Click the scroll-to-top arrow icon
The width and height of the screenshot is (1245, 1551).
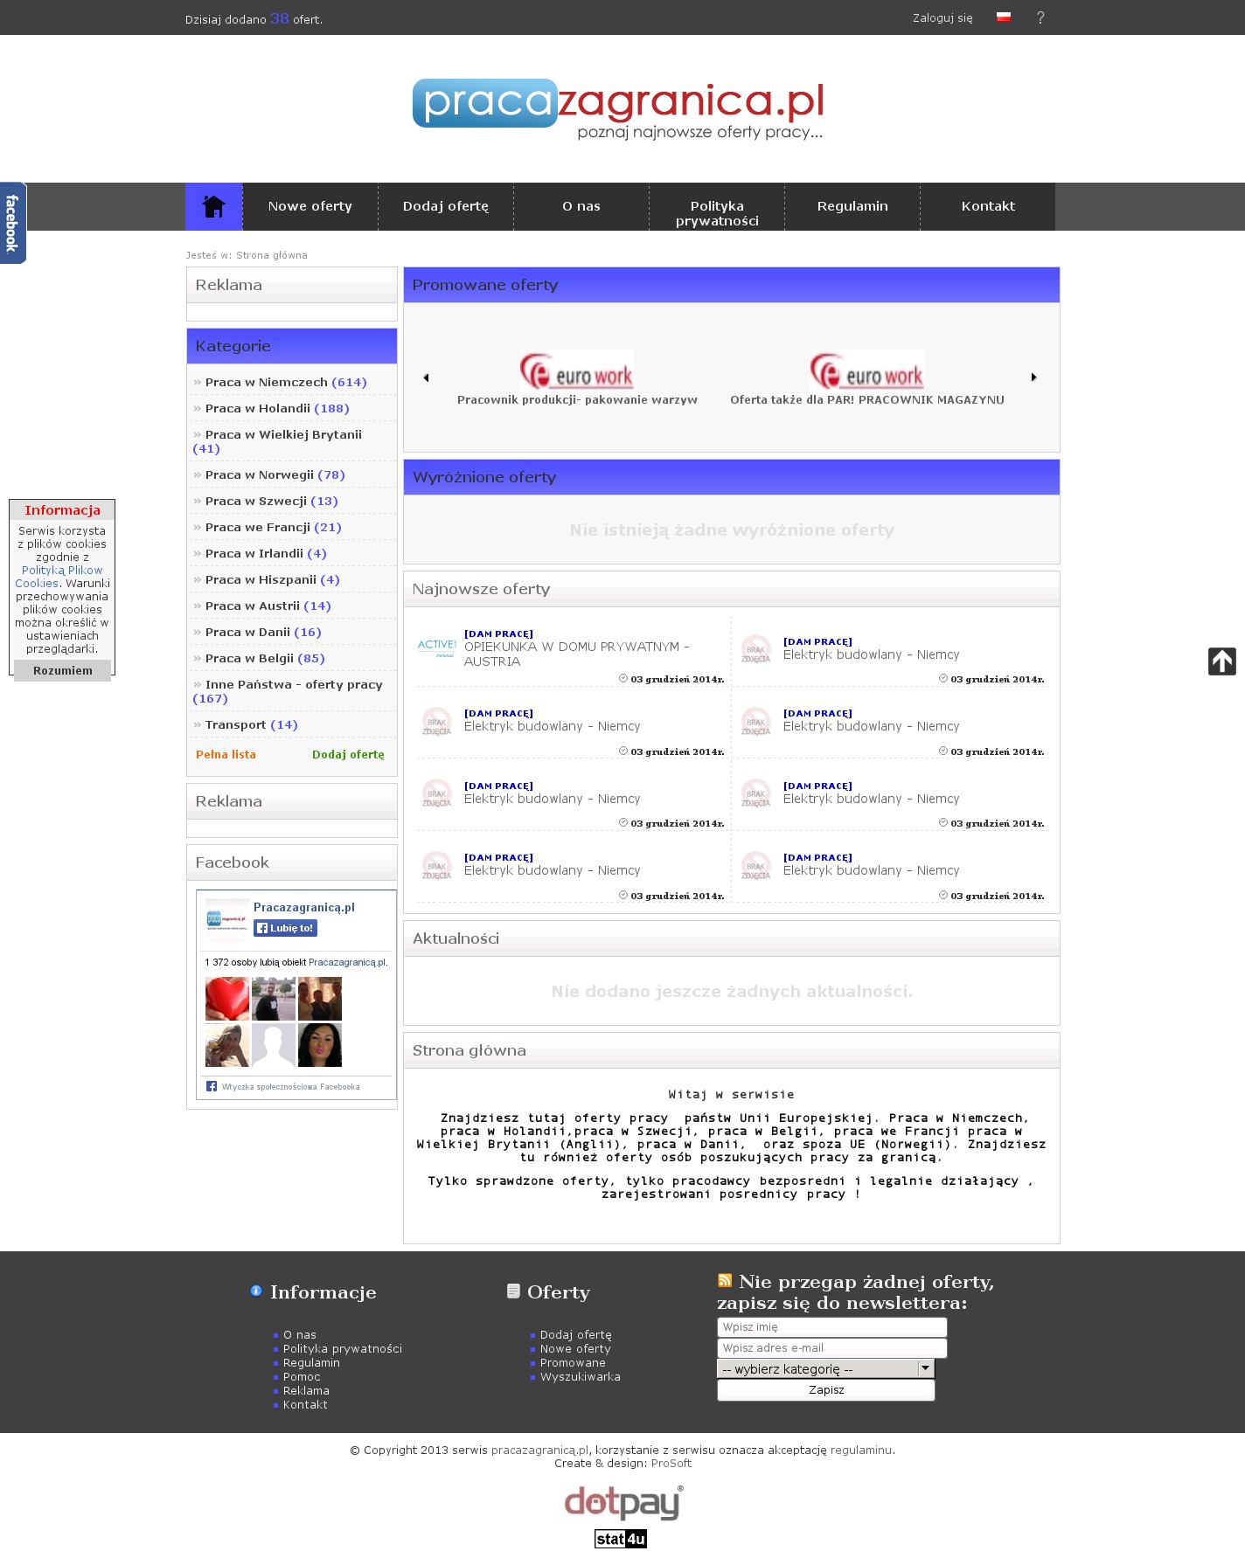coord(1221,661)
